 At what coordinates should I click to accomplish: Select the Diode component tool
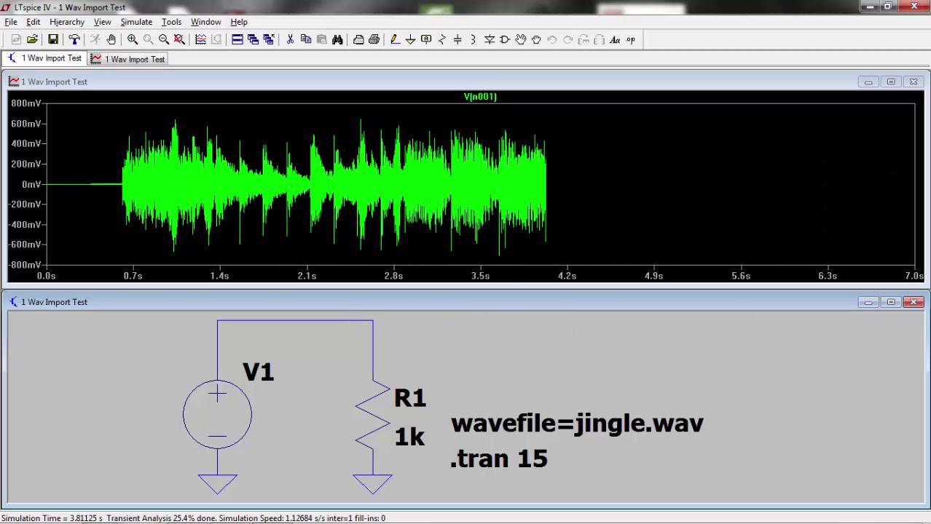point(490,39)
